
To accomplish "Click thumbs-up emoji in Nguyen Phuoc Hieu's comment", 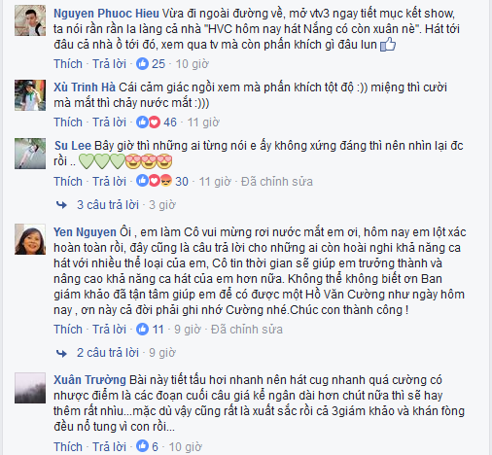I will click(x=388, y=44).
